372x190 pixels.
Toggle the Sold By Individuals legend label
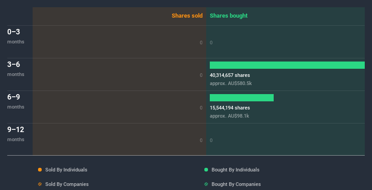pos(66,170)
